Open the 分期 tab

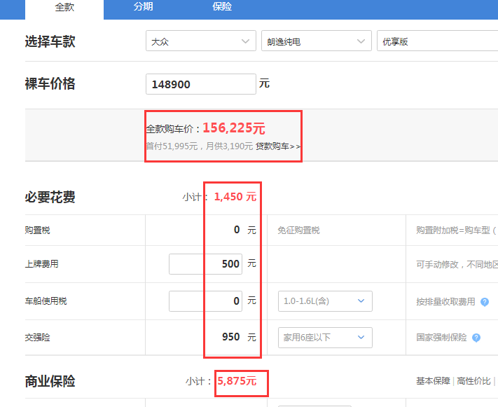tap(143, 7)
